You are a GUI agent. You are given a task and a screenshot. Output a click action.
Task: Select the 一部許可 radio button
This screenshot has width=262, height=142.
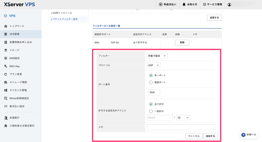pos(151,111)
